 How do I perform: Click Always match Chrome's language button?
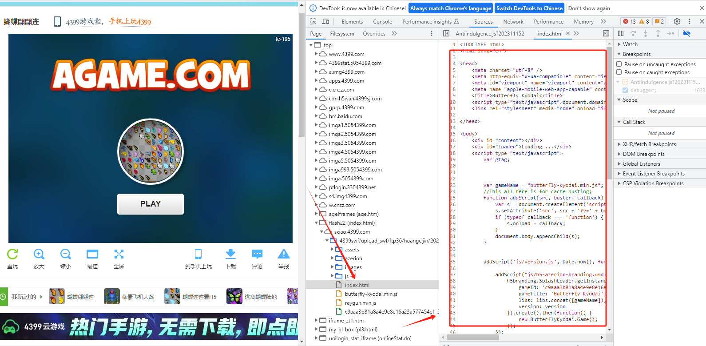[451, 8]
